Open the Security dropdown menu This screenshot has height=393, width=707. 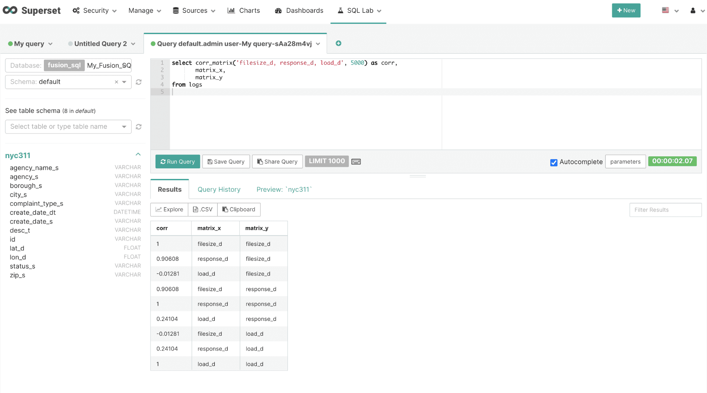[x=95, y=11]
